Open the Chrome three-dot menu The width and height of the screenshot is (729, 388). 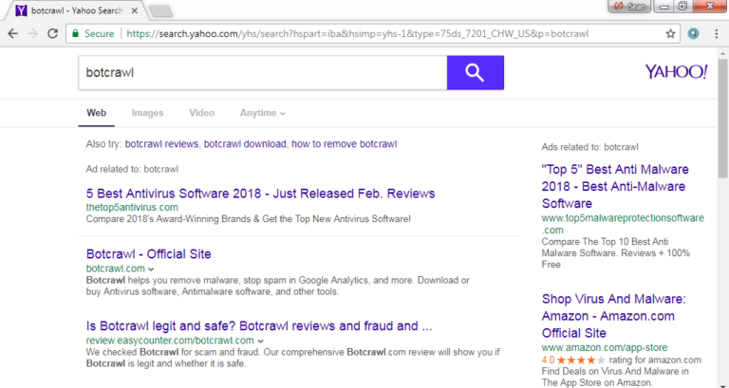pos(716,33)
